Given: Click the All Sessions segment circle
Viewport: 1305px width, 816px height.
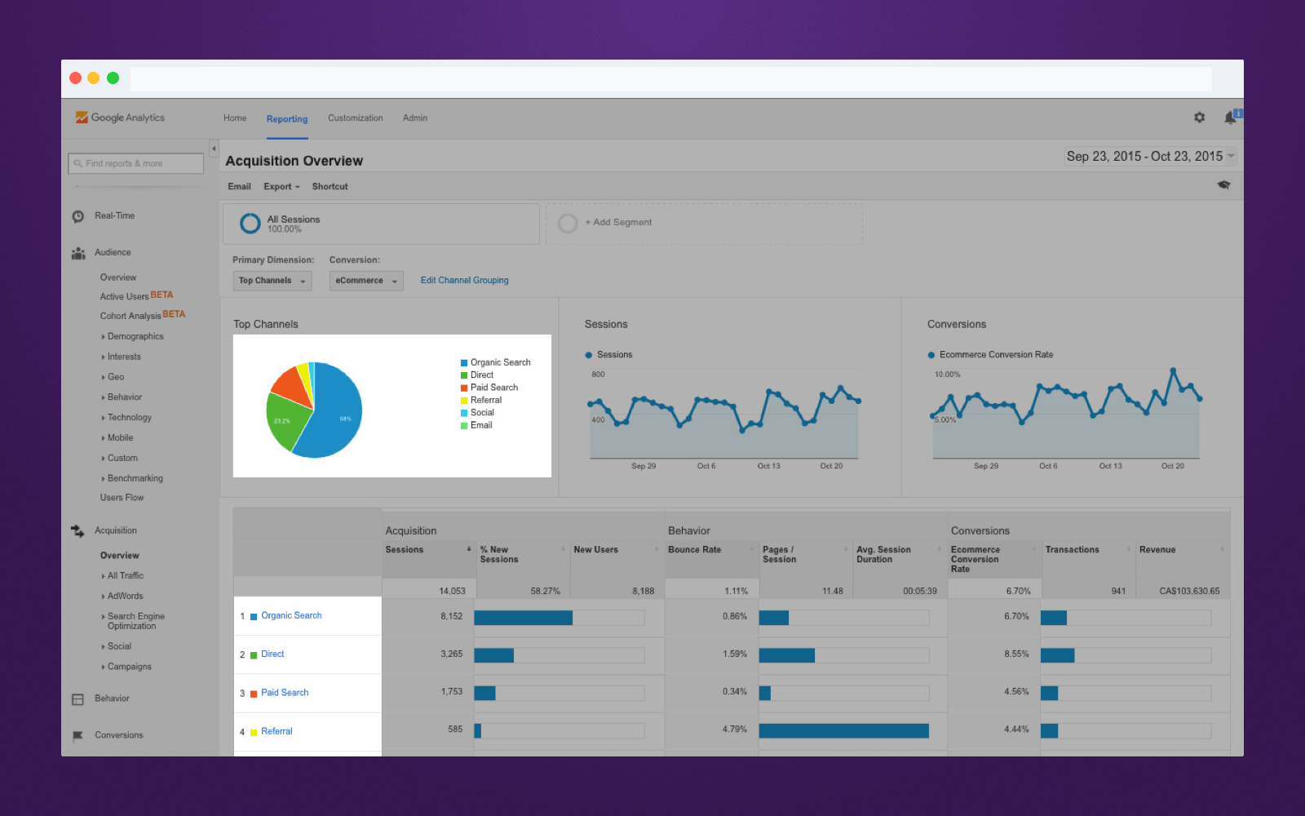Looking at the screenshot, I should pos(250,223).
